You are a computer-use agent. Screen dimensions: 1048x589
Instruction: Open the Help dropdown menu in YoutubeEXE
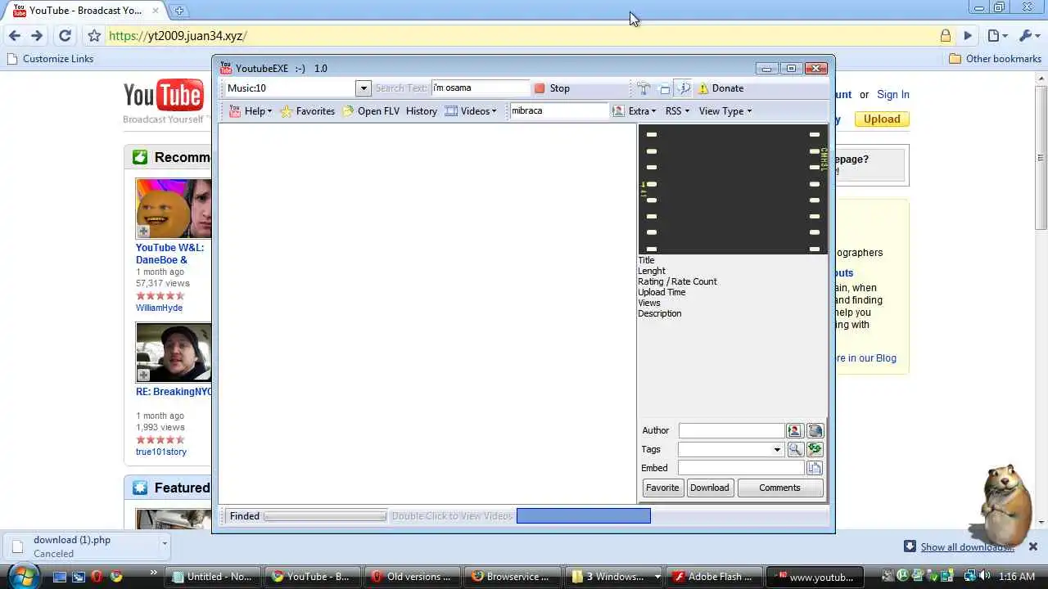coord(251,111)
